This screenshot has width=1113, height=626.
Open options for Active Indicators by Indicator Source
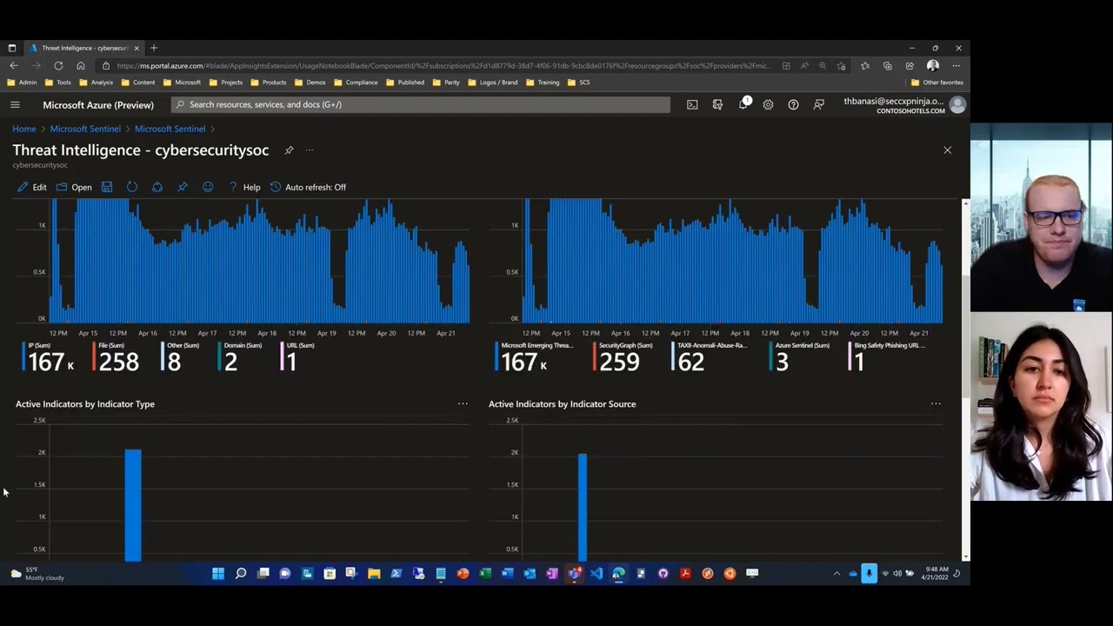click(x=936, y=403)
